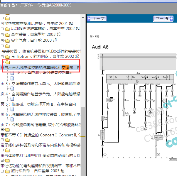Expand the 旅行车后部 2003 folder node
177x176 pixels.
[2, 171]
